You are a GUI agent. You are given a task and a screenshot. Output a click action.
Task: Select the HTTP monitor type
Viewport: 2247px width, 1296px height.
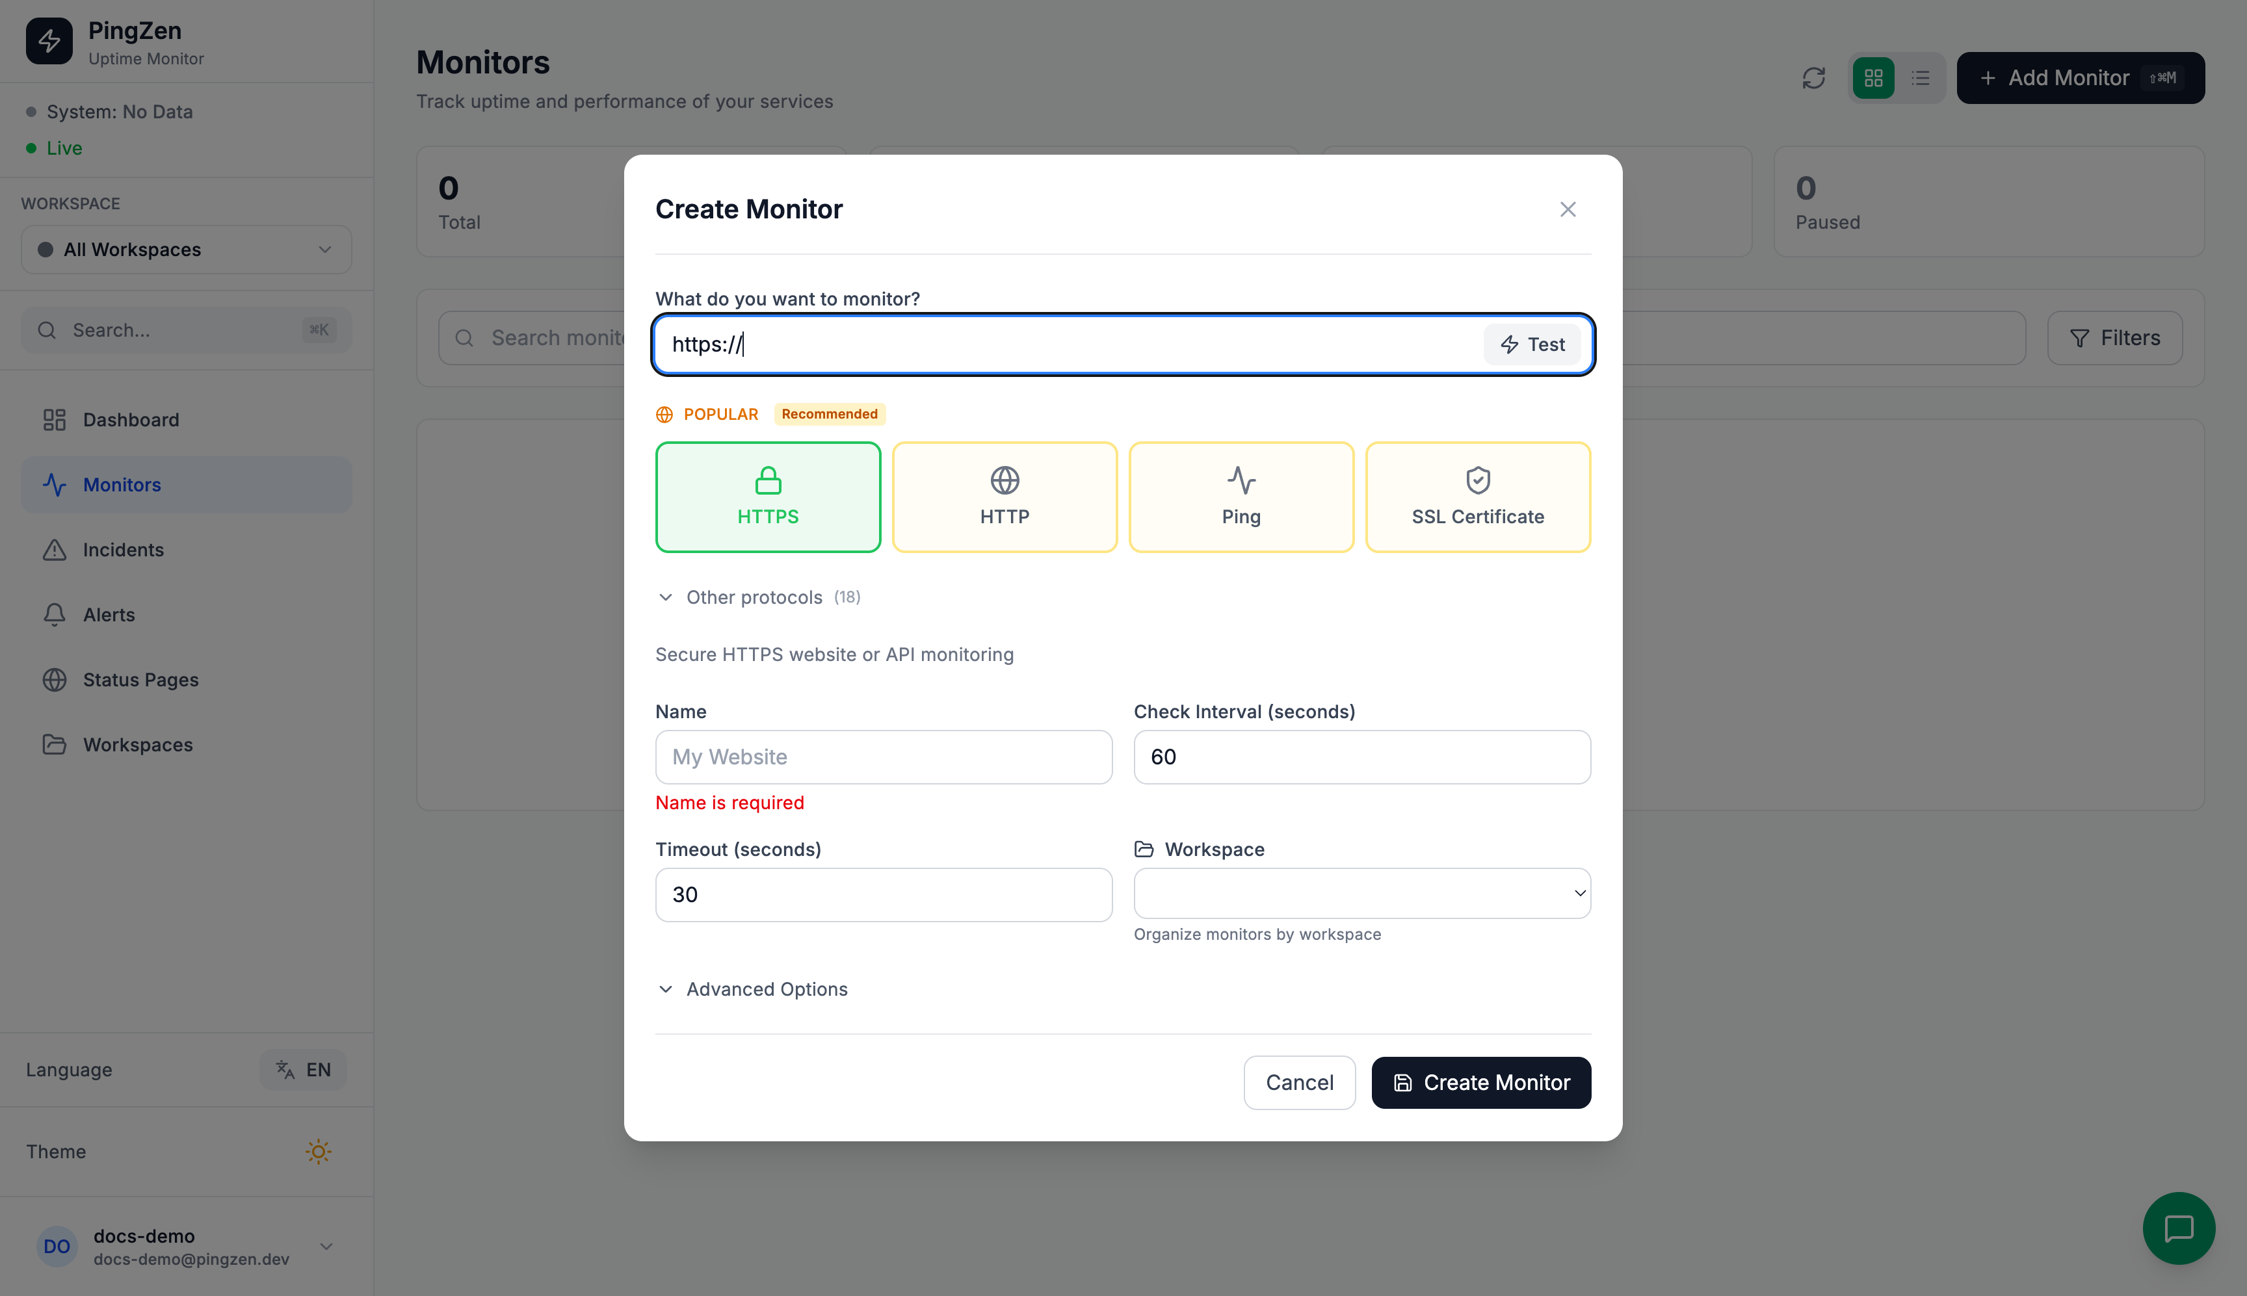(1003, 497)
